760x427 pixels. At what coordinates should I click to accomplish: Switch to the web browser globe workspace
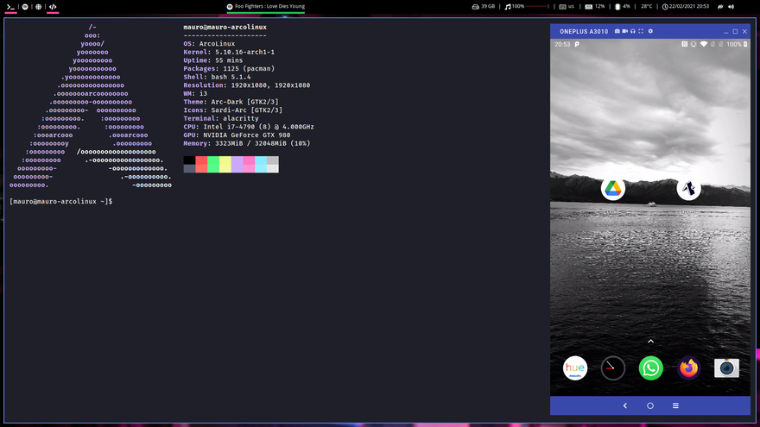point(39,6)
